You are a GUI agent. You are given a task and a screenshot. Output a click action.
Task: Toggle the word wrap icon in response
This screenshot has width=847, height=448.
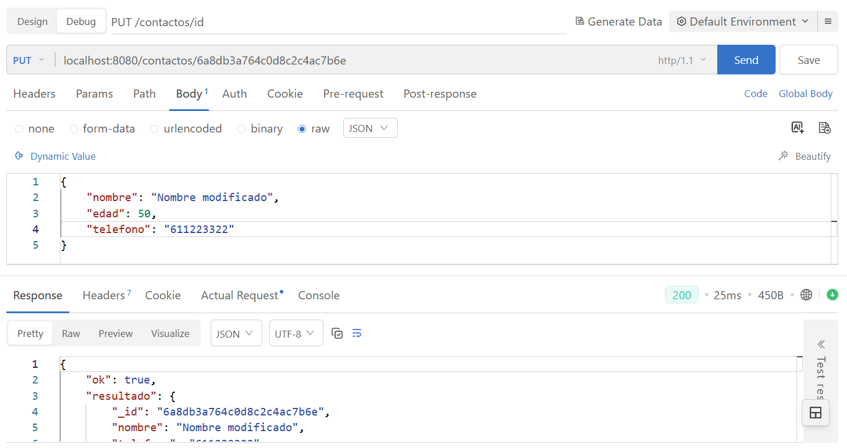(x=357, y=333)
